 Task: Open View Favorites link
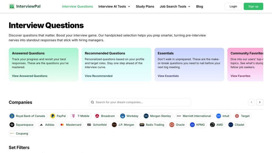click(240, 76)
